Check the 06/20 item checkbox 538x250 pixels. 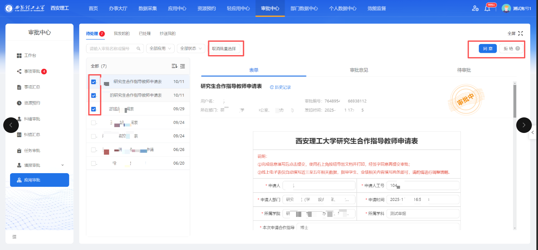point(94,163)
